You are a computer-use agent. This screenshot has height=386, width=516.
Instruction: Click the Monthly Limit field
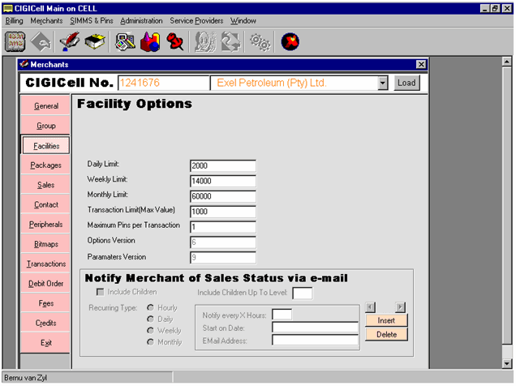pos(223,196)
